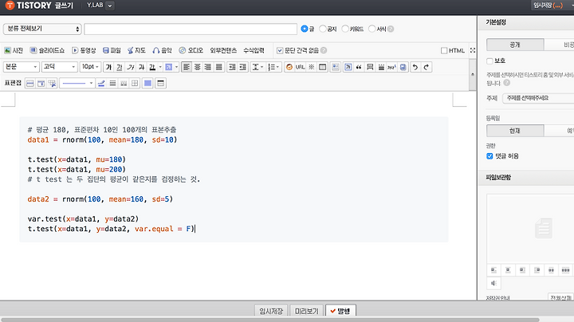This screenshot has width=574, height=322.
Task: Open 수식입력 formula input menu
Action: coord(254,50)
